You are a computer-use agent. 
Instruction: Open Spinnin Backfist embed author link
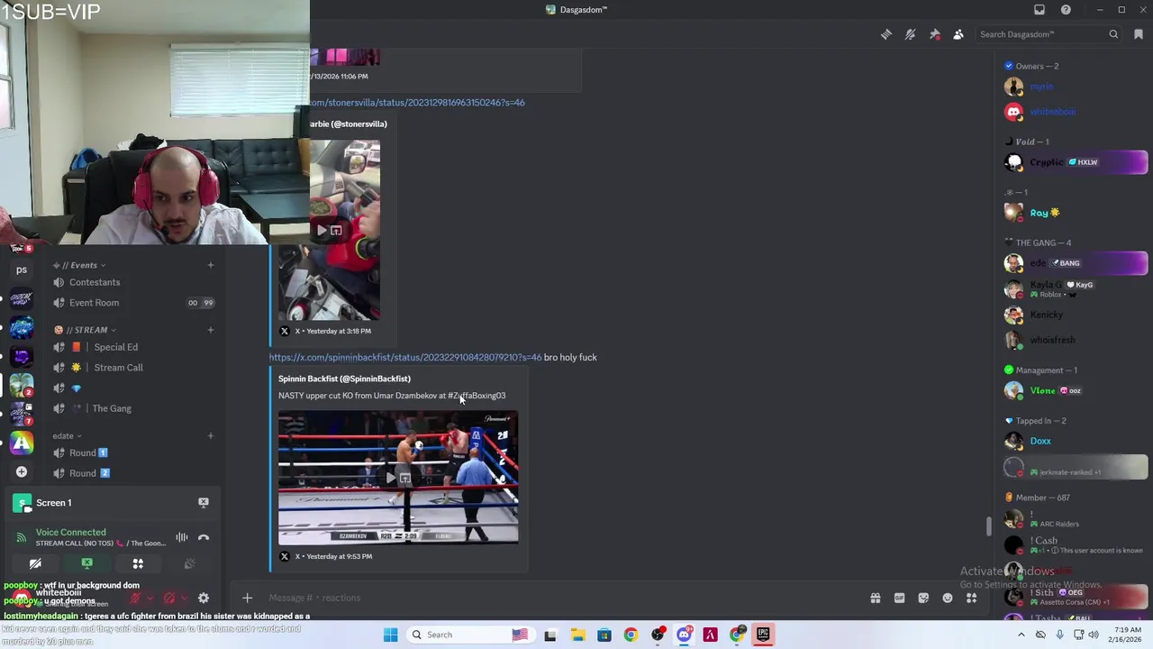coord(344,379)
